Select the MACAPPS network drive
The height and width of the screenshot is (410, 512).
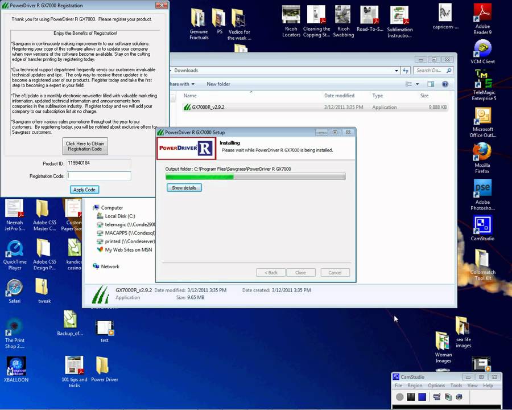point(126,233)
